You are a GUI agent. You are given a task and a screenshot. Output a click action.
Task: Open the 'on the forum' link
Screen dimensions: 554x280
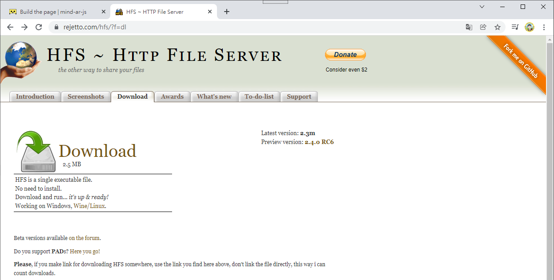[84, 238]
